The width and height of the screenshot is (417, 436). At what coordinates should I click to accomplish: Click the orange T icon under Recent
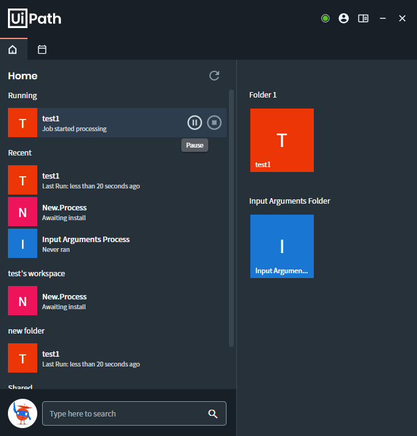tap(23, 180)
